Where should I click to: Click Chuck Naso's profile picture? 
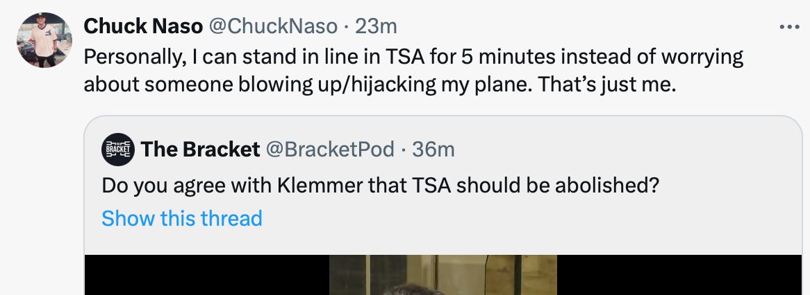pyautogui.click(x=44, y=40)
